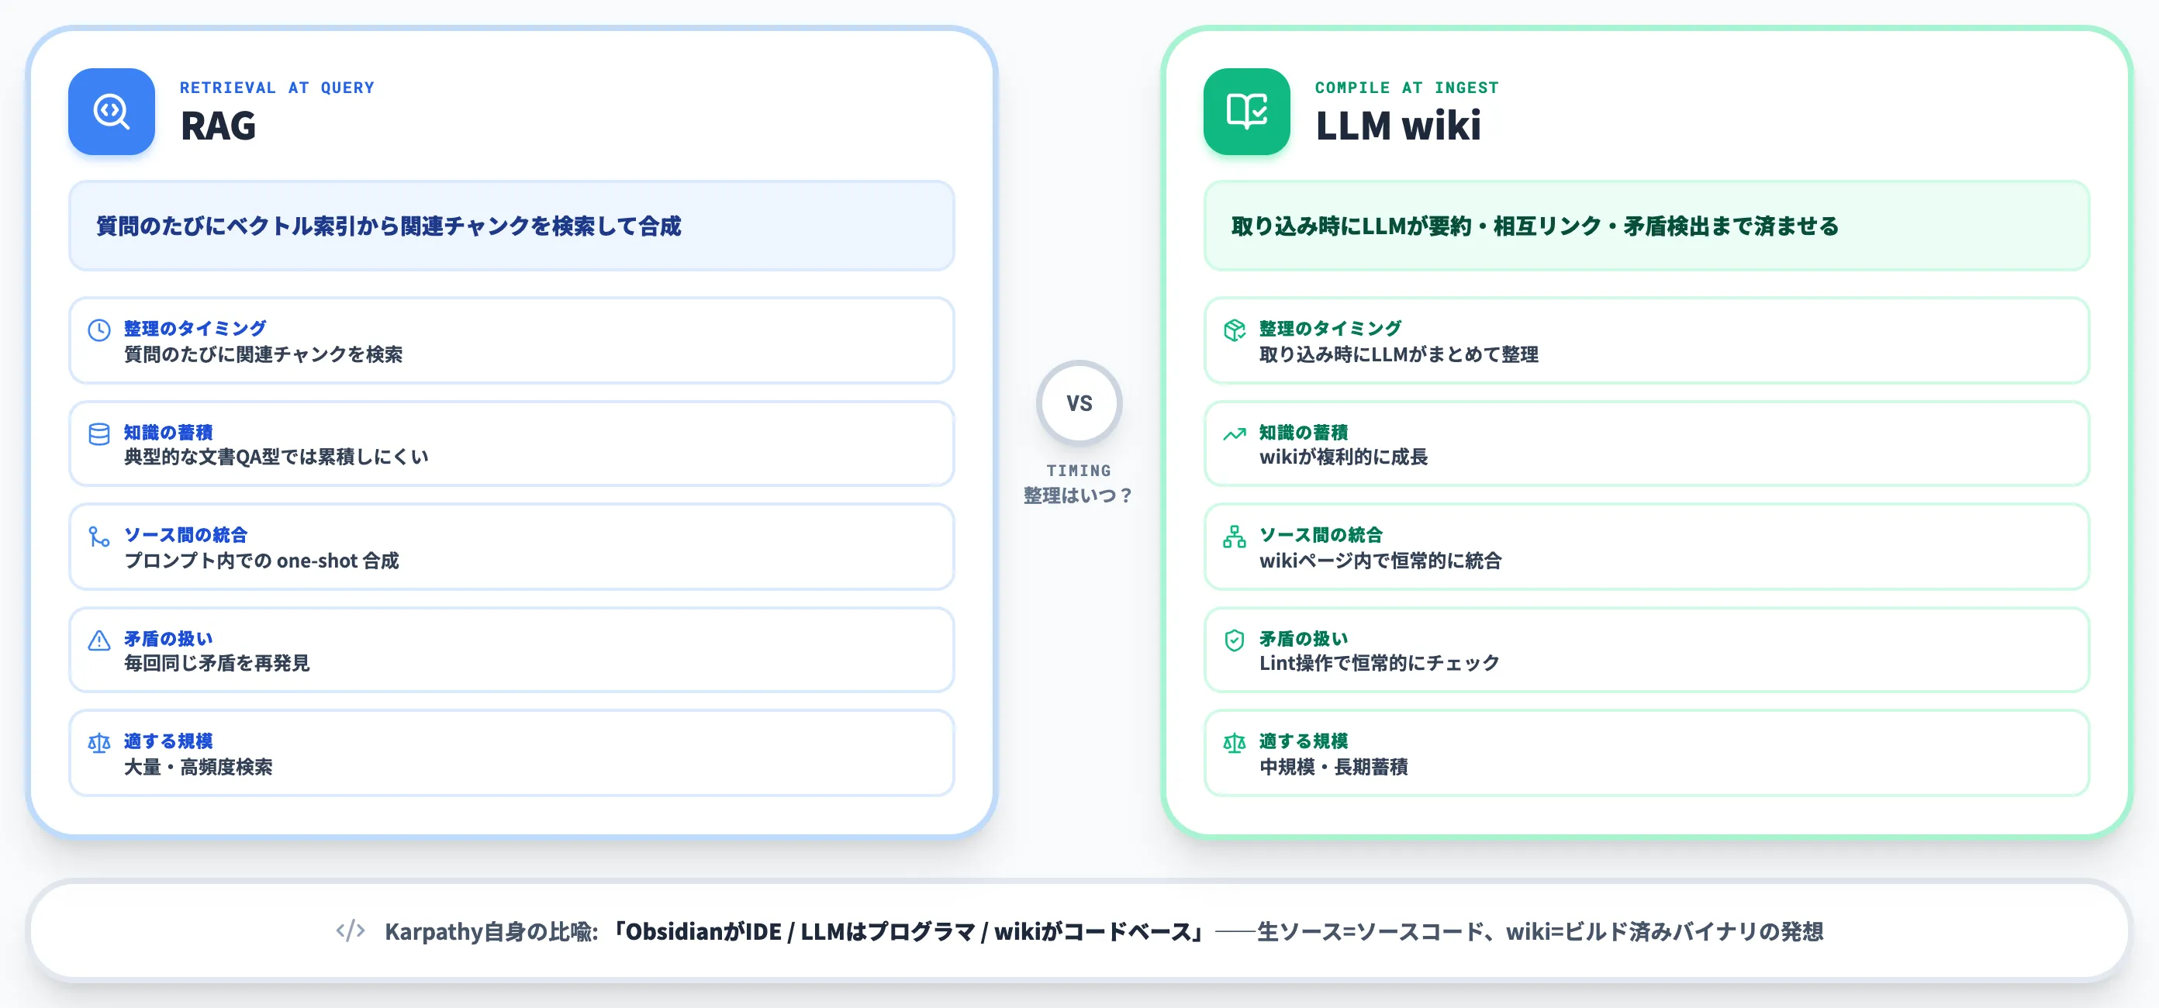Viewport: 2159px width, 1008px height.
Task: Click text wikiが複利的に成長
Action: (1343, 457)
